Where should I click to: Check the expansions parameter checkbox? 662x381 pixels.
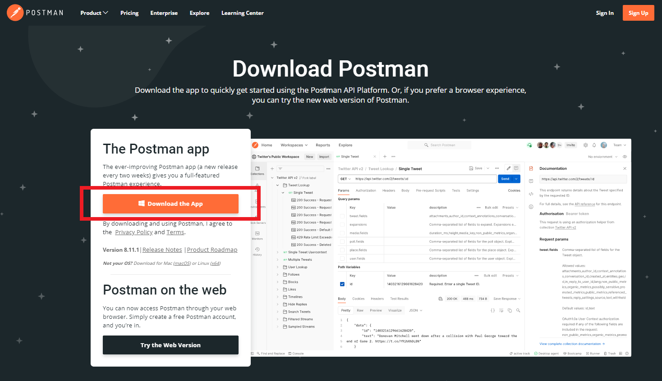[342, 224]
